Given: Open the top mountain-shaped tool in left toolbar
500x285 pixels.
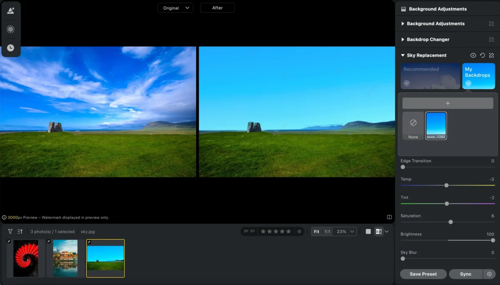Looking at the screenshot, I should pyautogui.click(x=10, y=11).
